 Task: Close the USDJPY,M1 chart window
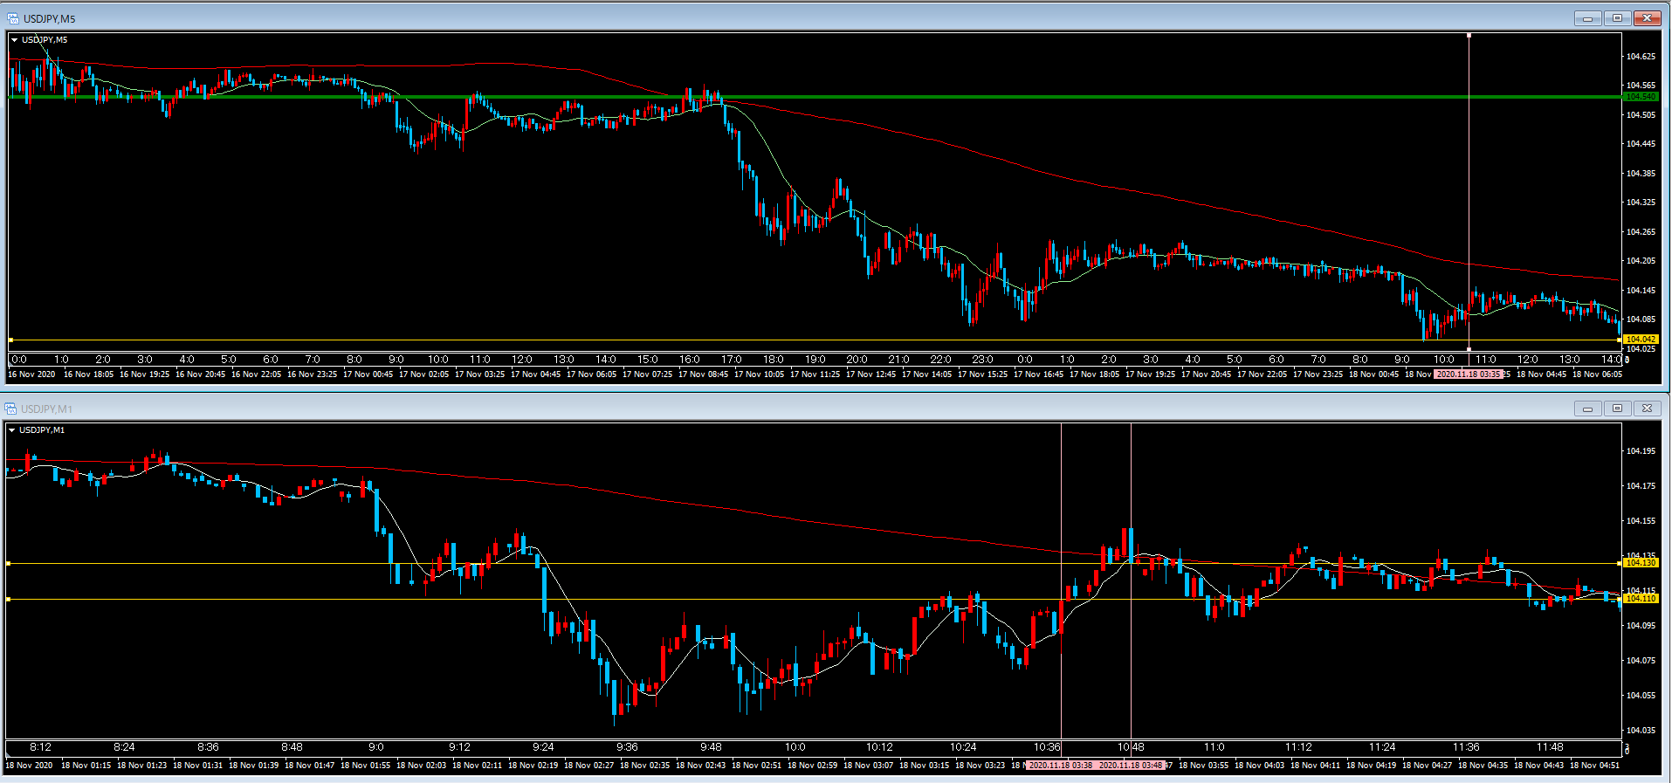[x=1647, y=409]
